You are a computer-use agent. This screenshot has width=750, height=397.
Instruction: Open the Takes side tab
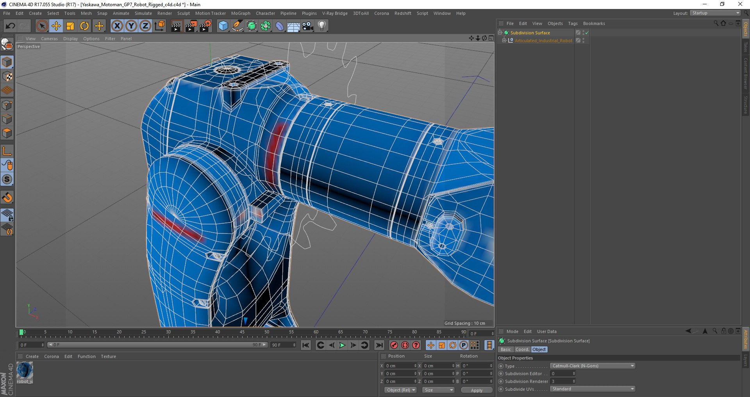[745, 46]
